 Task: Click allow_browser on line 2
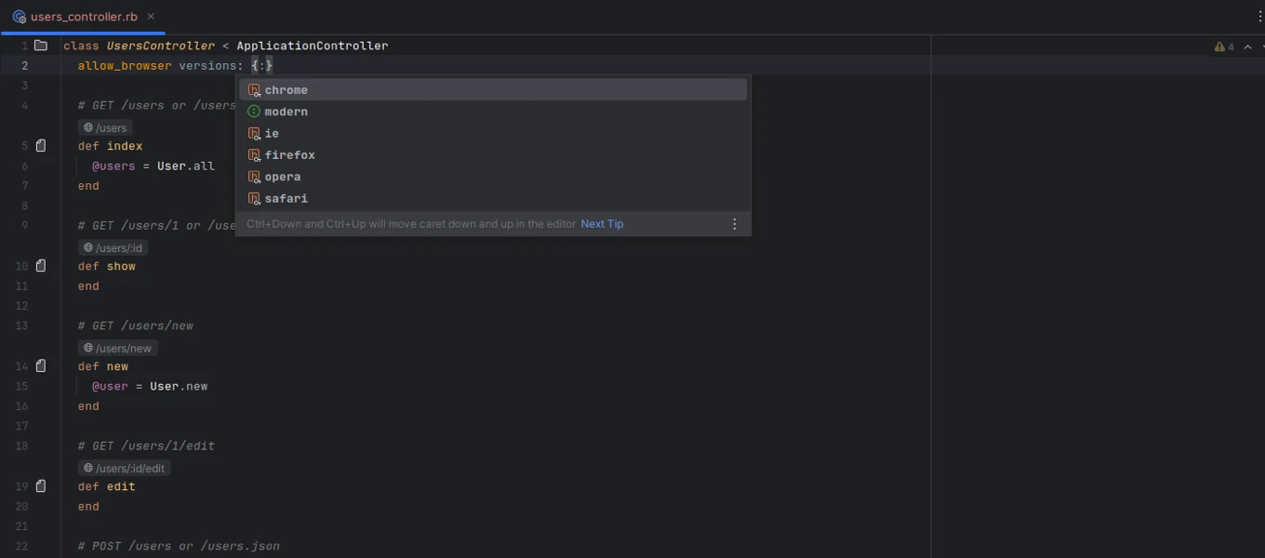(x=125, y=66)
